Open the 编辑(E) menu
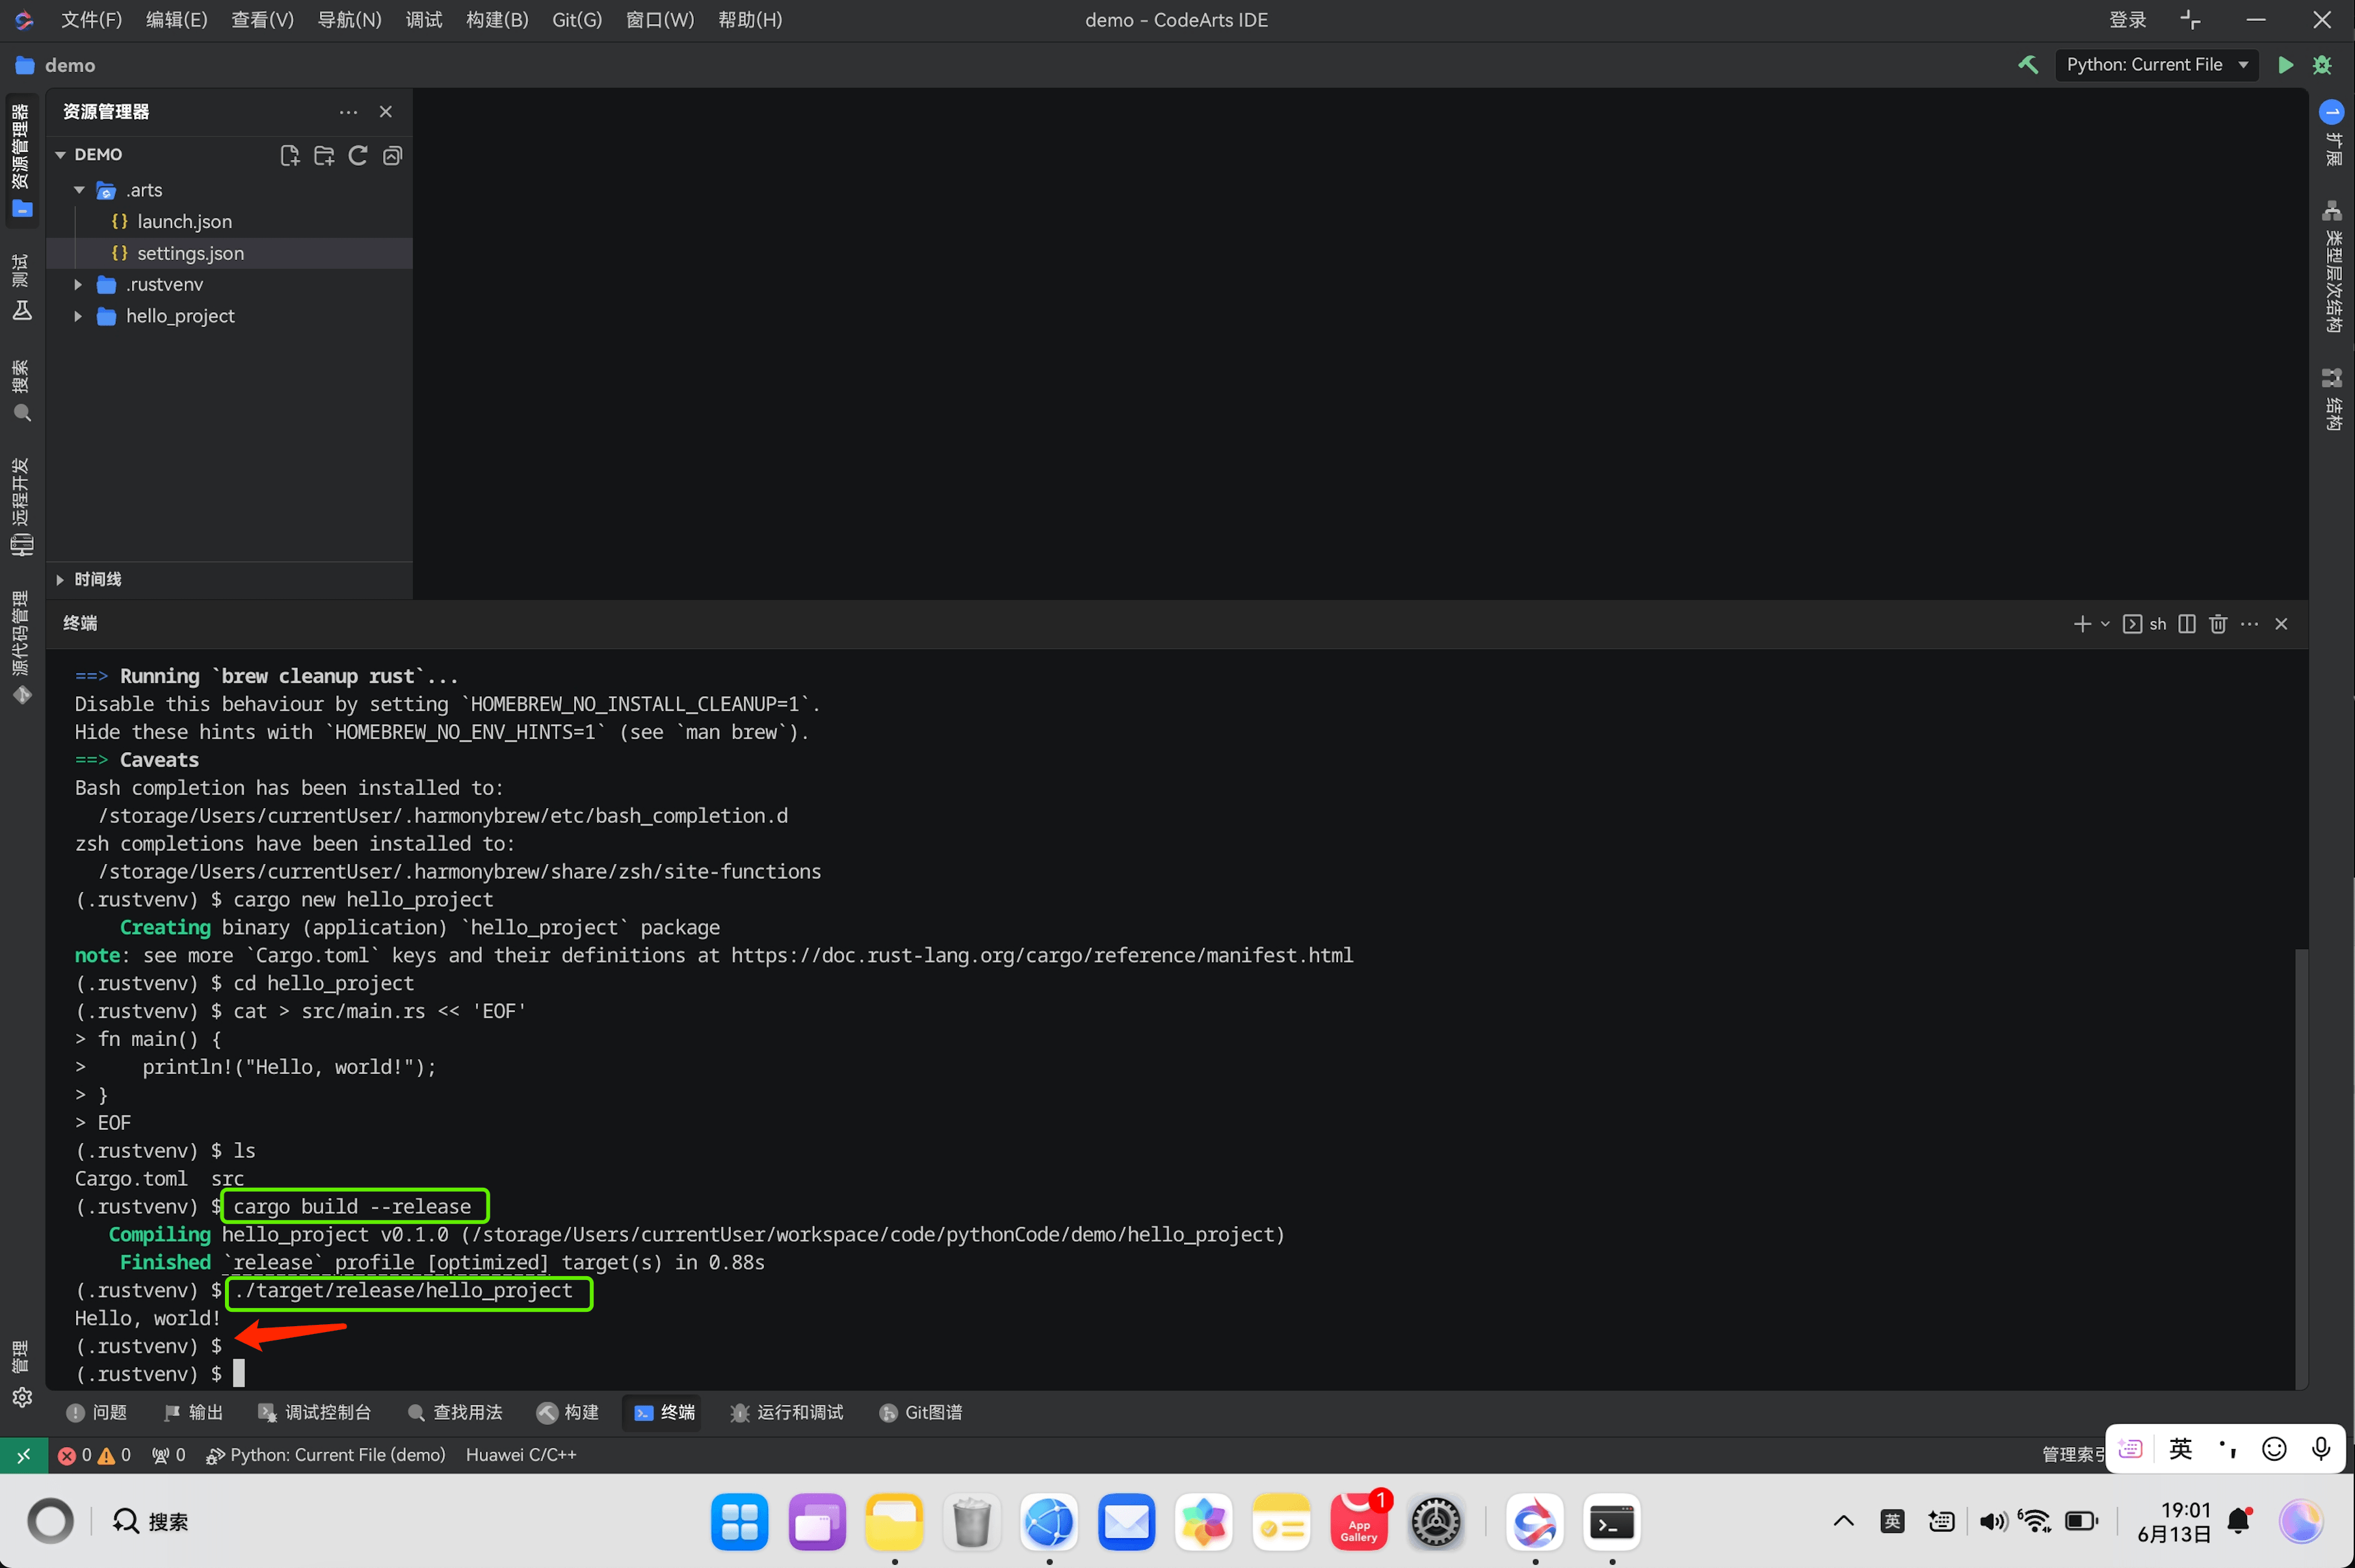Screen dimensions: 2355x1568 tap(176, 20)
